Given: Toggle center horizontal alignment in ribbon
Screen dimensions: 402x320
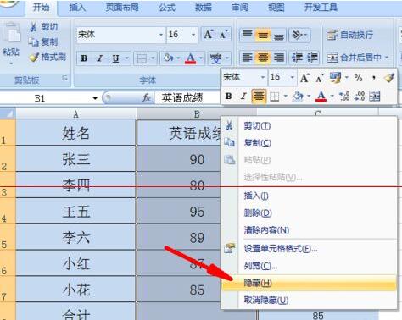Looking at the screenshot, I should tap(263, 58).
